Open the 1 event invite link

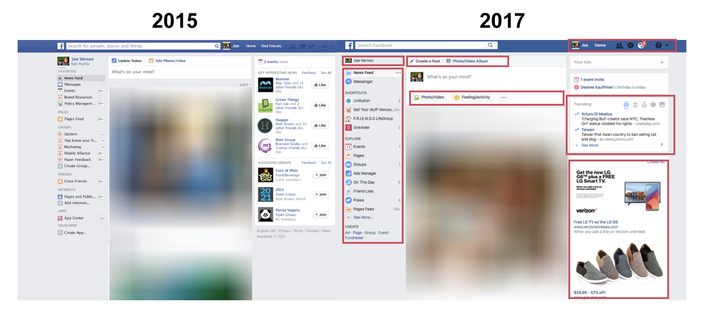pos(592,79)
